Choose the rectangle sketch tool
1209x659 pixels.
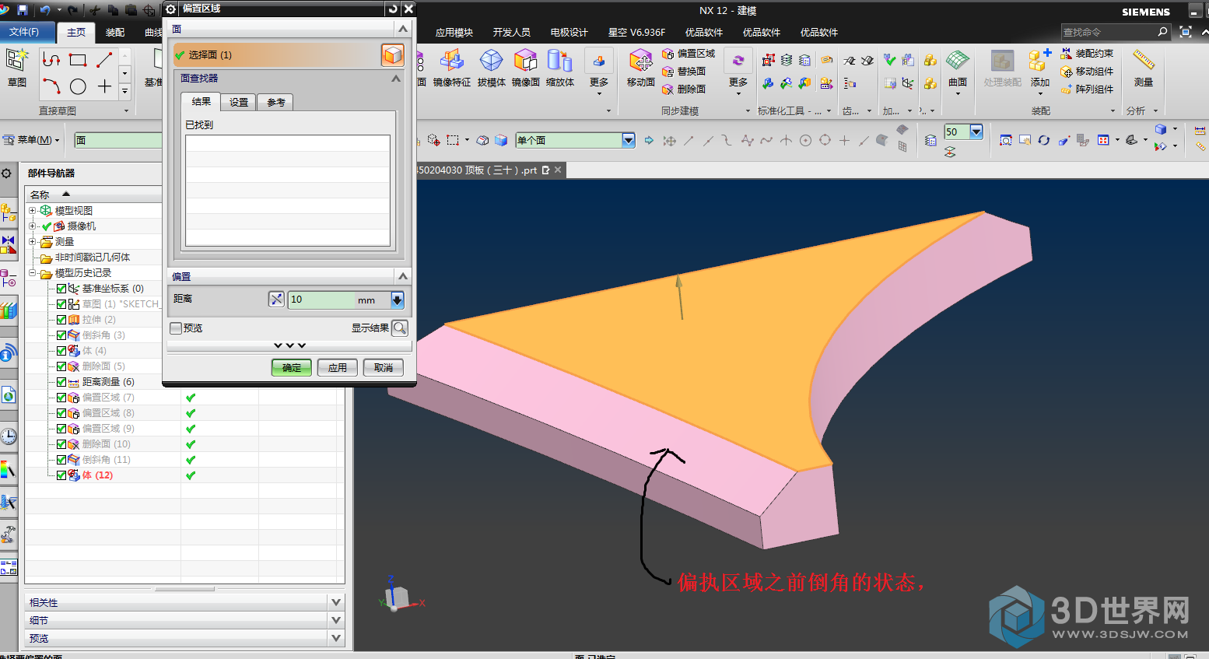tap(78, 60)
